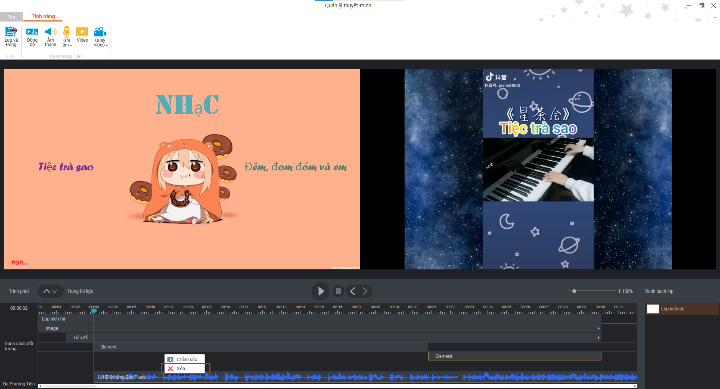Image resolution: width=720 pixels, height=389 pixels.
Task: Click the Ghi âm microphone icon
Action: click(66, 31)
